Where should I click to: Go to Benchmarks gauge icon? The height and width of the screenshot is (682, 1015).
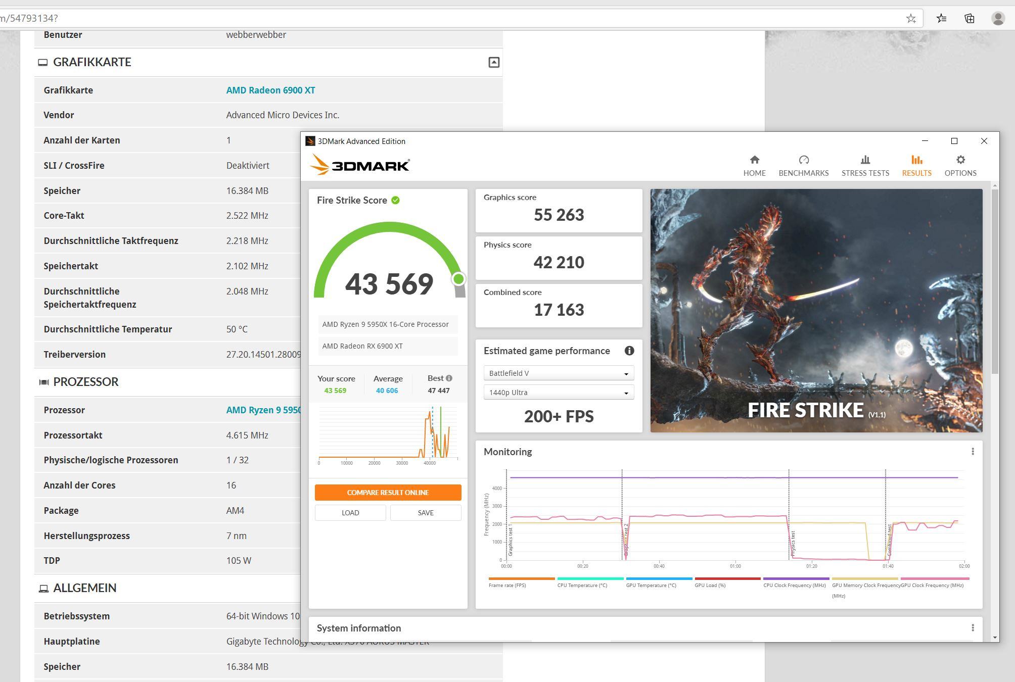click(803, 160)
